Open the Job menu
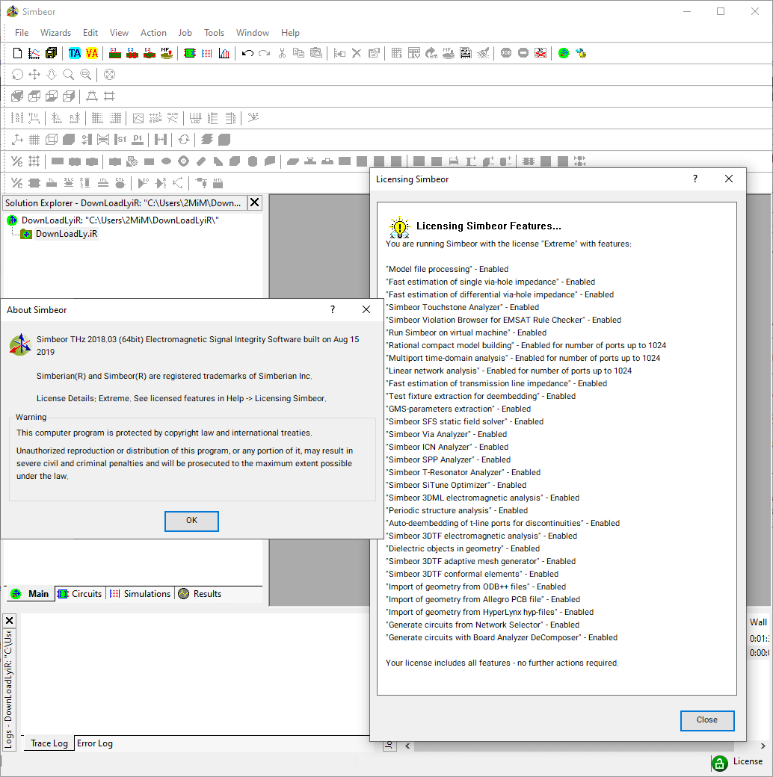The image size is (773, 777). coord(185,33)
